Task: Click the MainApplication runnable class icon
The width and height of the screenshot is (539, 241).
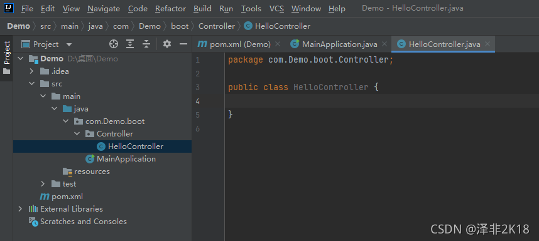Action: pos(90,159)
